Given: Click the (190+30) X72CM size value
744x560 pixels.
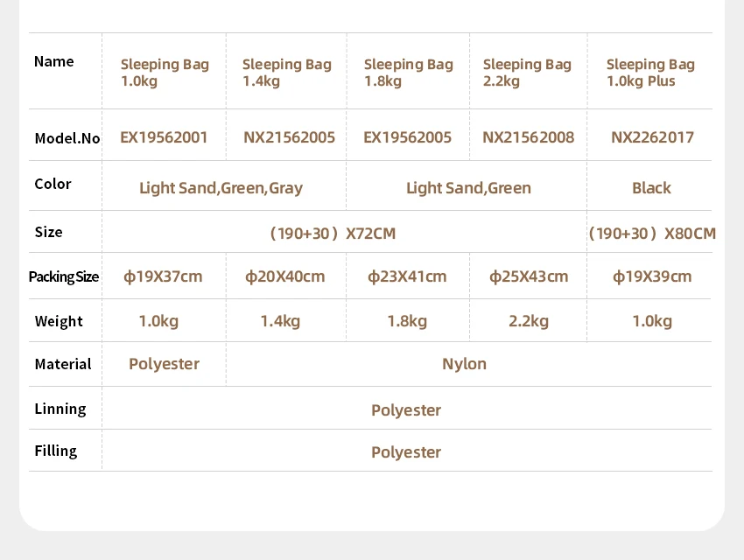Looking at the screenshot, I should (x=333, y=234).
